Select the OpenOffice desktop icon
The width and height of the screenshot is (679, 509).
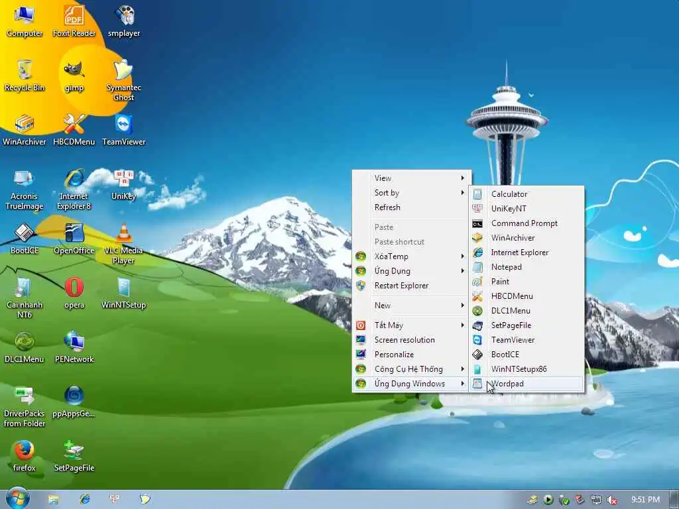tap(74, 239)
